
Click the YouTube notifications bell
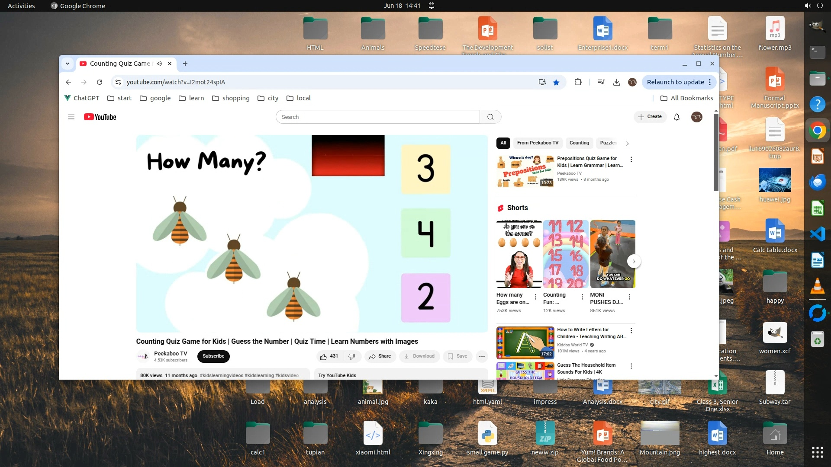[x=676, y=117]
